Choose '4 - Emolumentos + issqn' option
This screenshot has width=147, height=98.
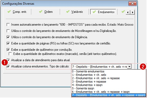point(109,85)
